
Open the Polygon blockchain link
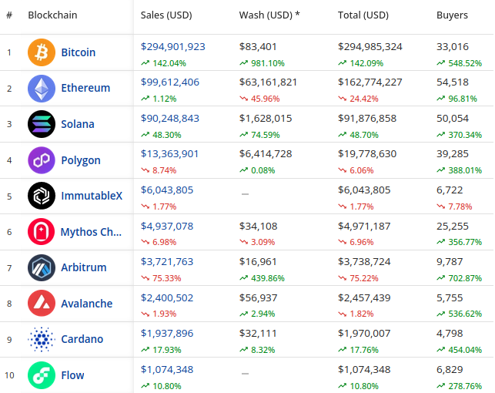(81, 160)
